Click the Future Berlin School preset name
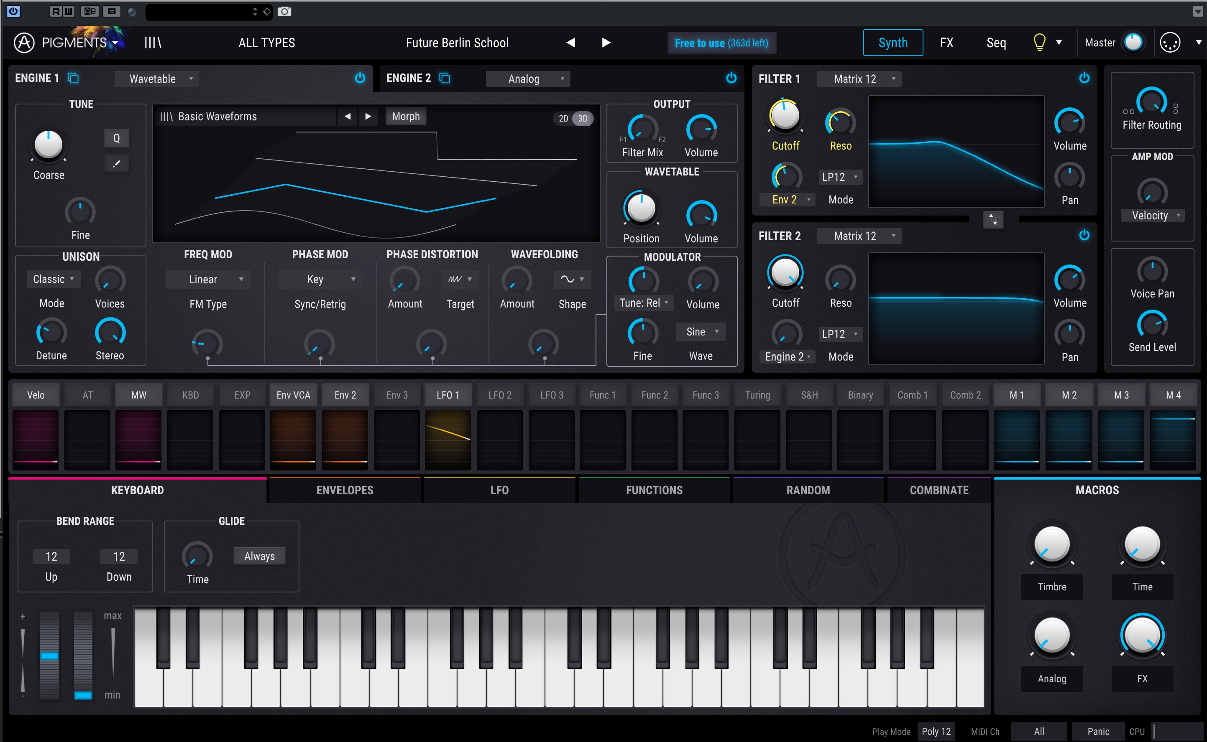Viewport: 1207px width, 742px height. 458,43
